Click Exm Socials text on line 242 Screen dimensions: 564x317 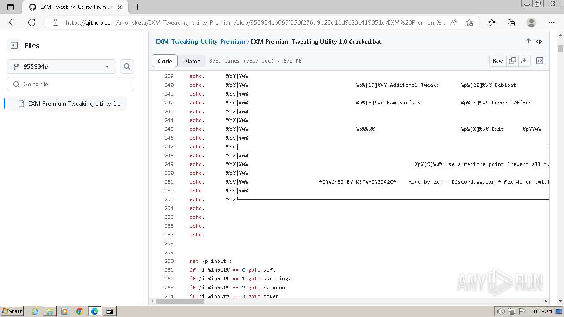tap(404, 103)
